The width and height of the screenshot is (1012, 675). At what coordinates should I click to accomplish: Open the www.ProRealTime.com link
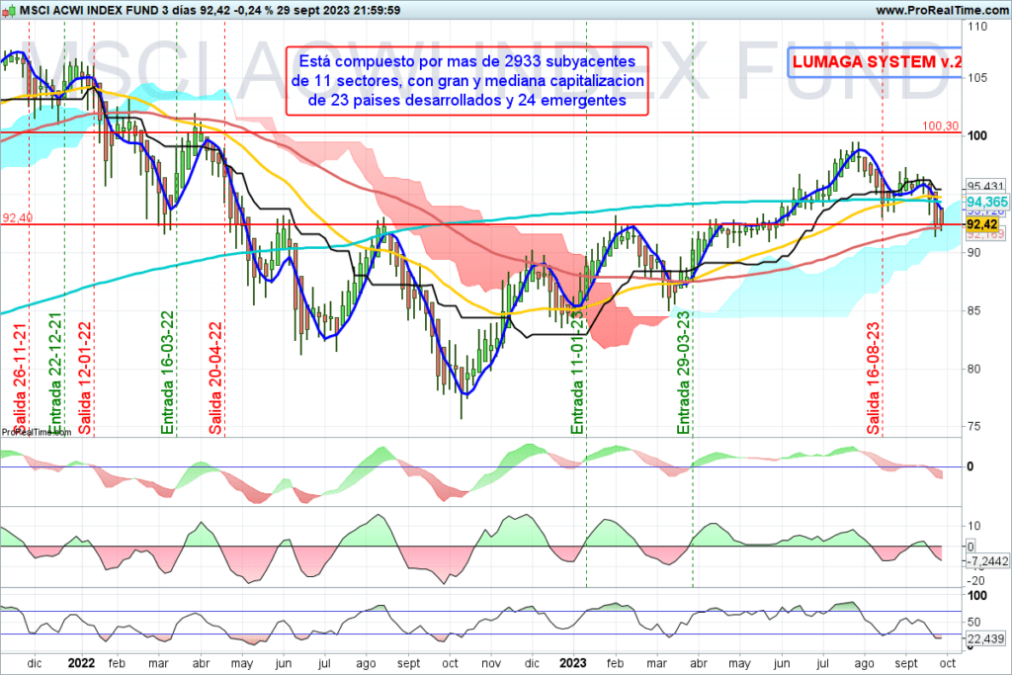point(942,10)
